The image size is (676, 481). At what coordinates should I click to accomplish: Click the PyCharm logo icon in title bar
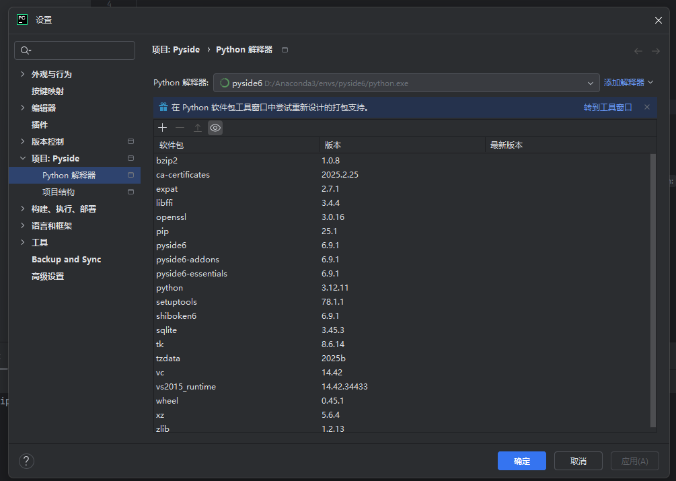tap(22, 20)
